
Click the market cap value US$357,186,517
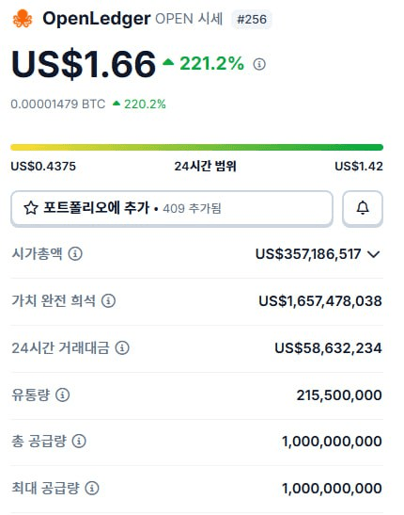pos(308,254)
